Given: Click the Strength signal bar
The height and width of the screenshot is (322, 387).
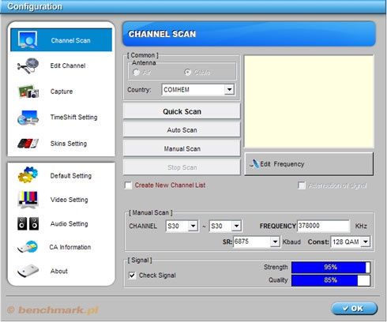Looking at the screenshot, I should coord(331,268).
